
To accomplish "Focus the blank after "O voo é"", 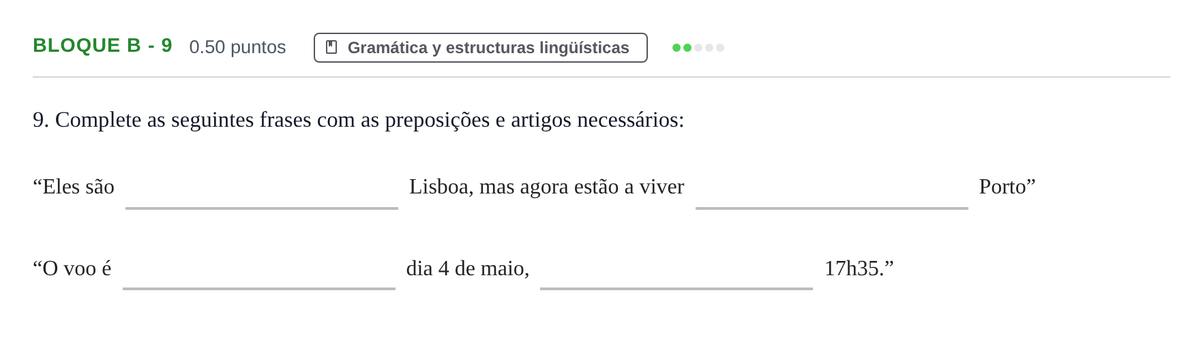I will 259,270.
